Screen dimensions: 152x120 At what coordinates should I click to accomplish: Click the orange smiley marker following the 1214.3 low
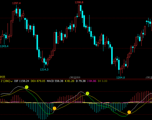[x=54, y=108]
